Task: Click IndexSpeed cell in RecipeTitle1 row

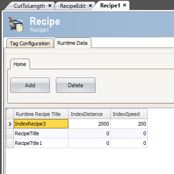Action: (x=129, y=143)
